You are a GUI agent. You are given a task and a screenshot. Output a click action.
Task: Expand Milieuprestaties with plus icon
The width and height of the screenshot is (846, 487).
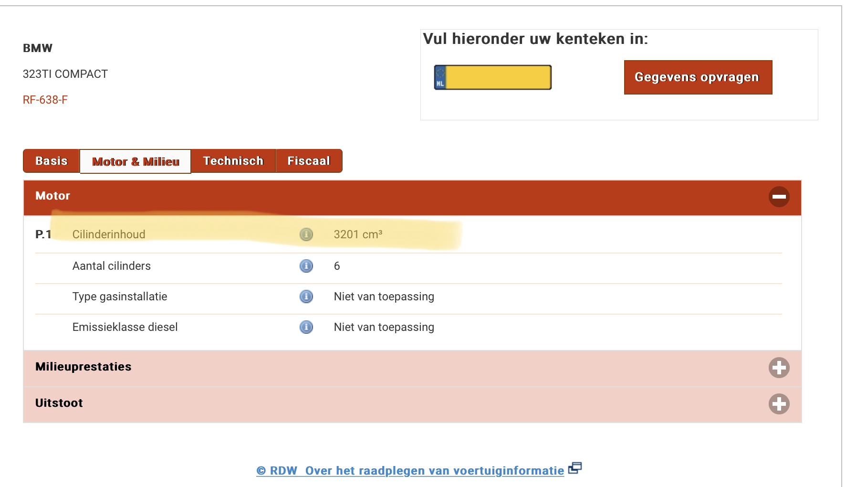click(x=779, y=368)
